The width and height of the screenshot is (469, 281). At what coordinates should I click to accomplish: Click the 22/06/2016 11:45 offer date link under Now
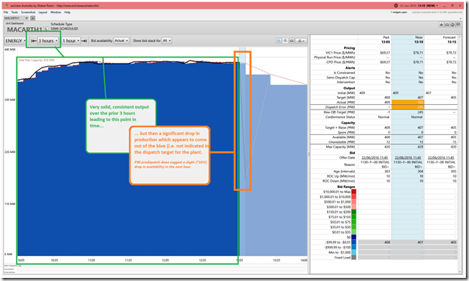[x=408, y=158]
